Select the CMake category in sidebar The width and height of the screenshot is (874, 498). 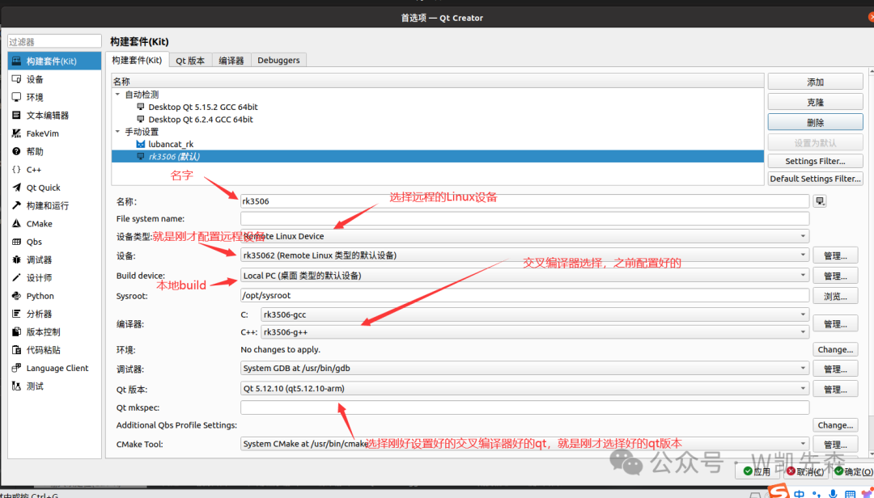(x=39, y=224)
